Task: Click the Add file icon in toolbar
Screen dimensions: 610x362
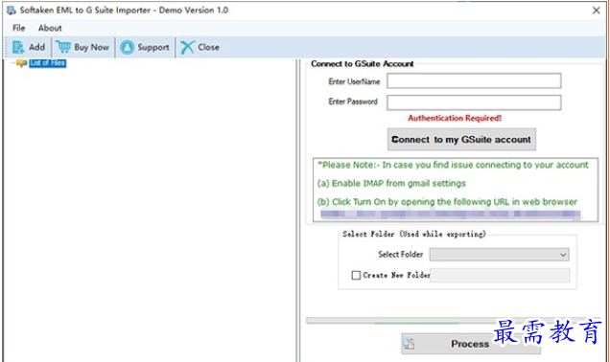Action: coord(18,47)
